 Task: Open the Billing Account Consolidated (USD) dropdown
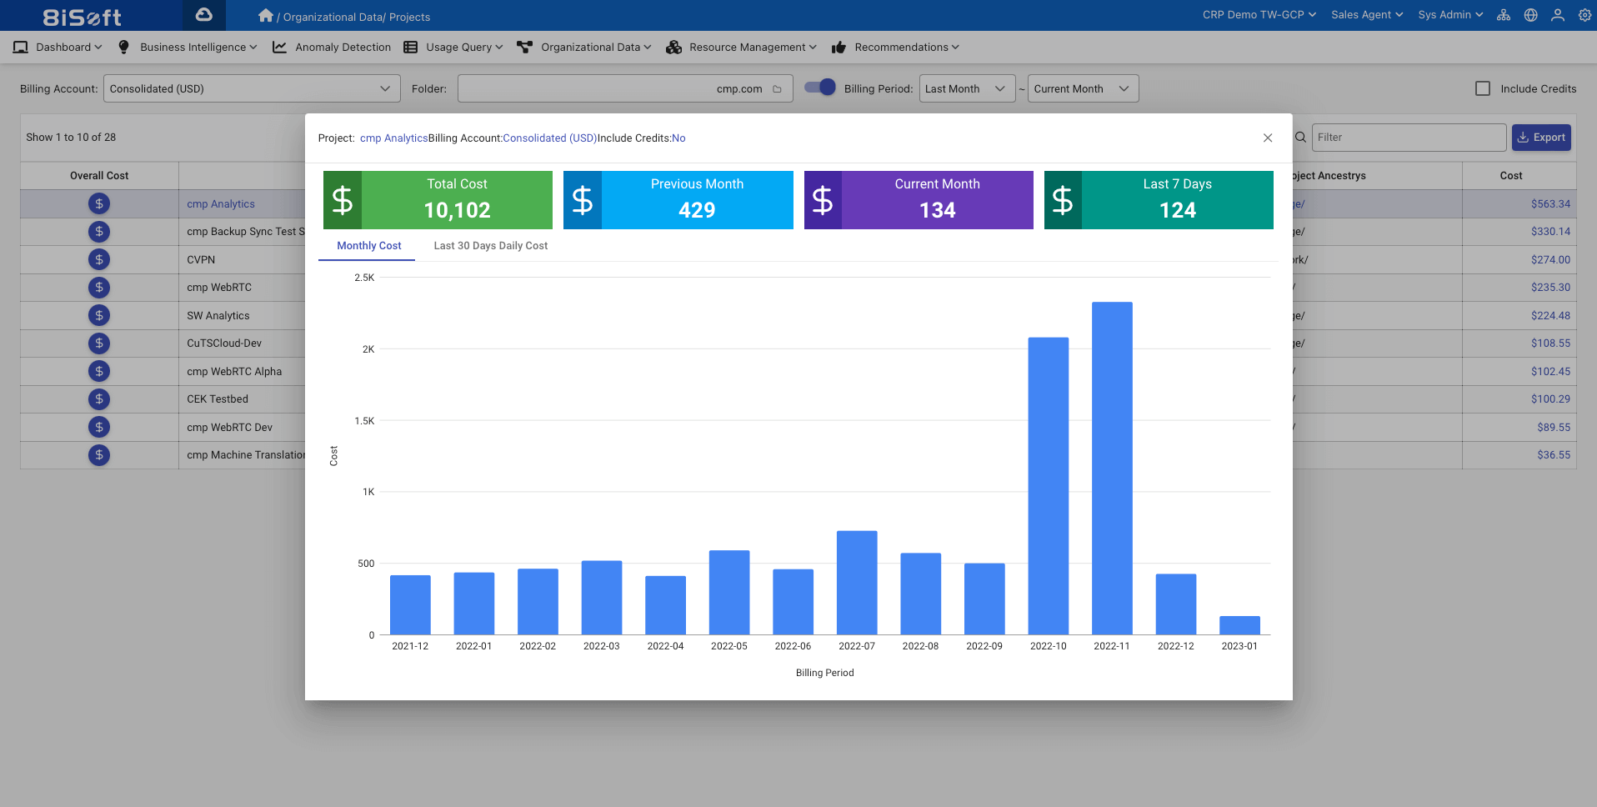(x=252, y=88)
